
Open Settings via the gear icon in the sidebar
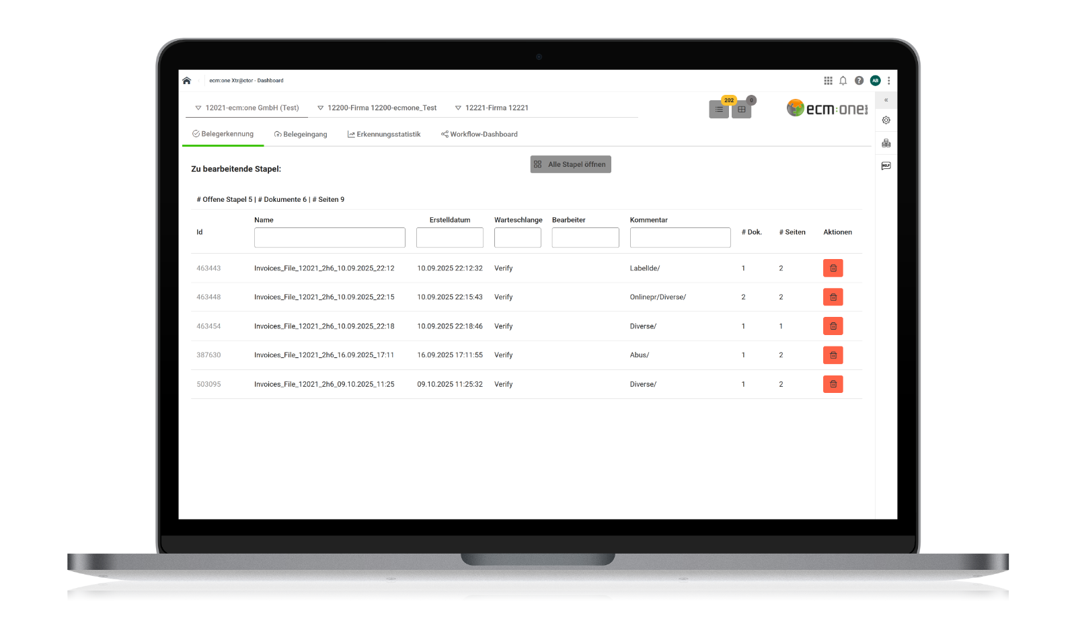pos(886,120)
